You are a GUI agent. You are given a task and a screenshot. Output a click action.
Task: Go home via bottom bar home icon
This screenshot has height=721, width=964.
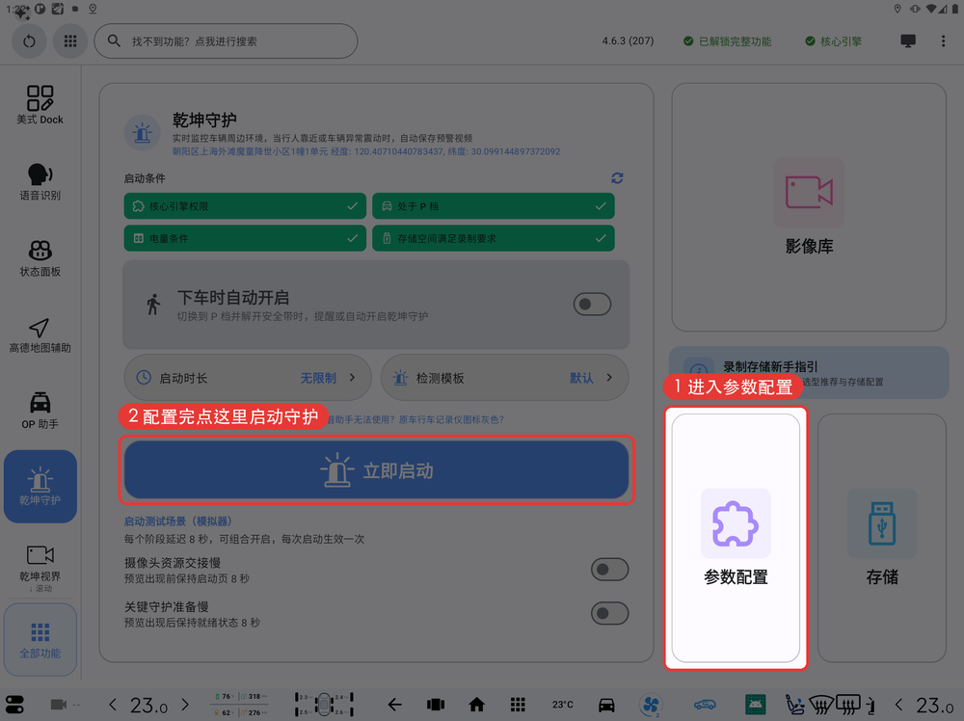476,705
